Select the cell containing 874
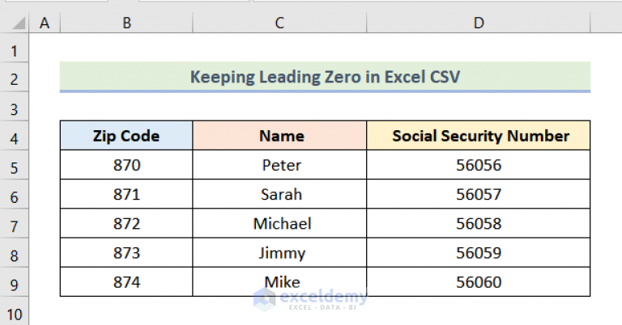The width and height of the screenshot is (622, 325). 126,282
